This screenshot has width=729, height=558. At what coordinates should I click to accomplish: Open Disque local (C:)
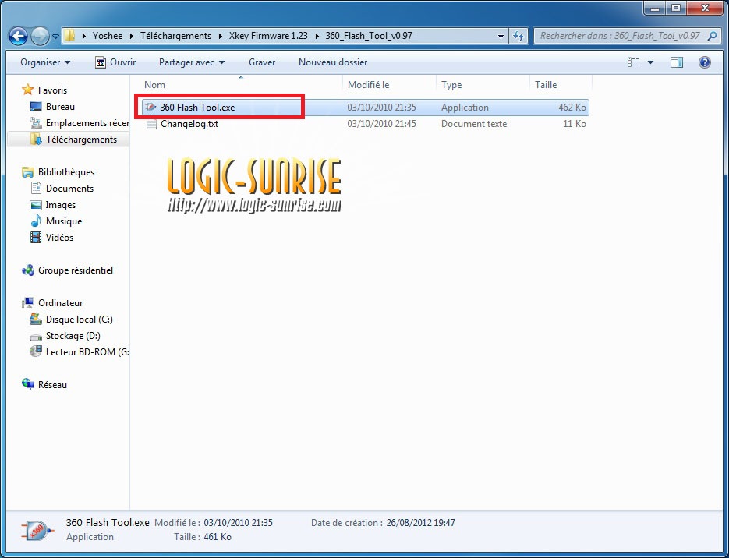tap(79, 320)
